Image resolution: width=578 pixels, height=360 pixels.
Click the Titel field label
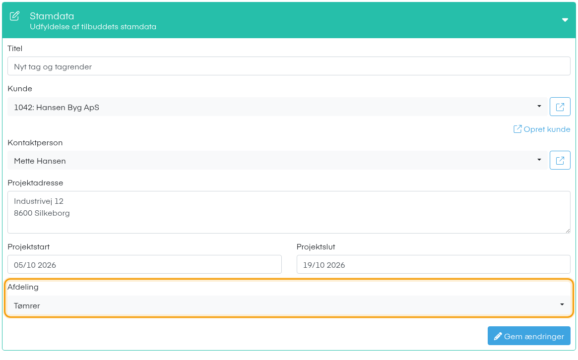(15, 49)
